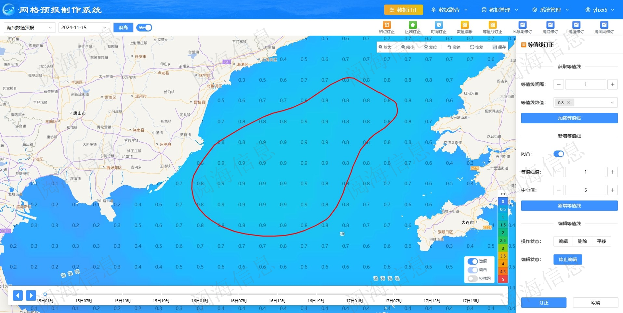623x313 pixels.
Task: Click the 订正 confirm button
Action: coord(543,303)
